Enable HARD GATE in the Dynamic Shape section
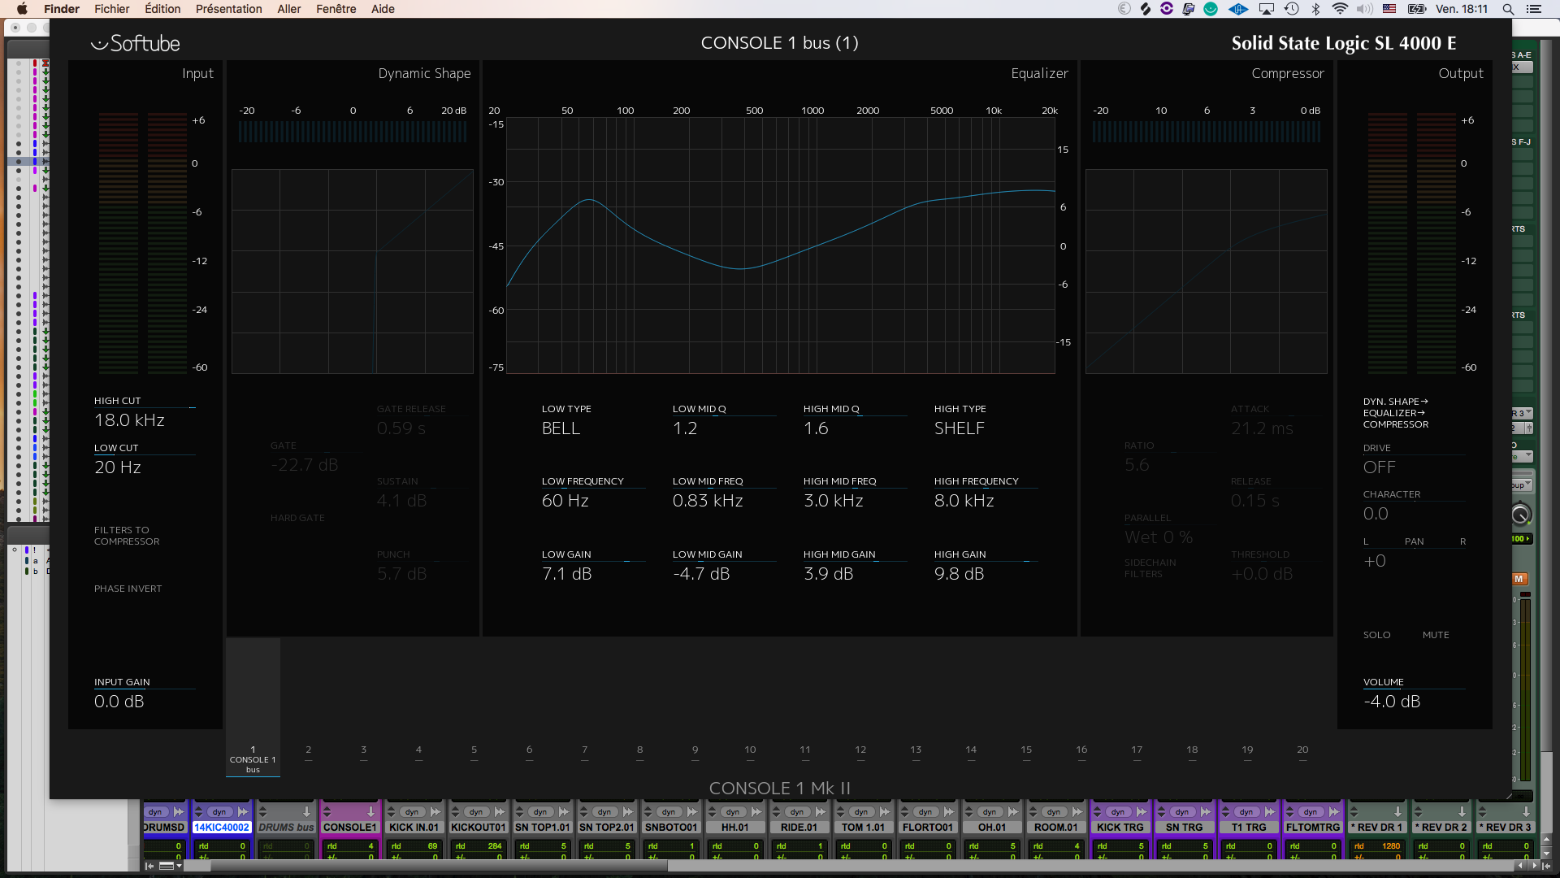The width and height of the screenshot is (1560, 878). [297, 518]
